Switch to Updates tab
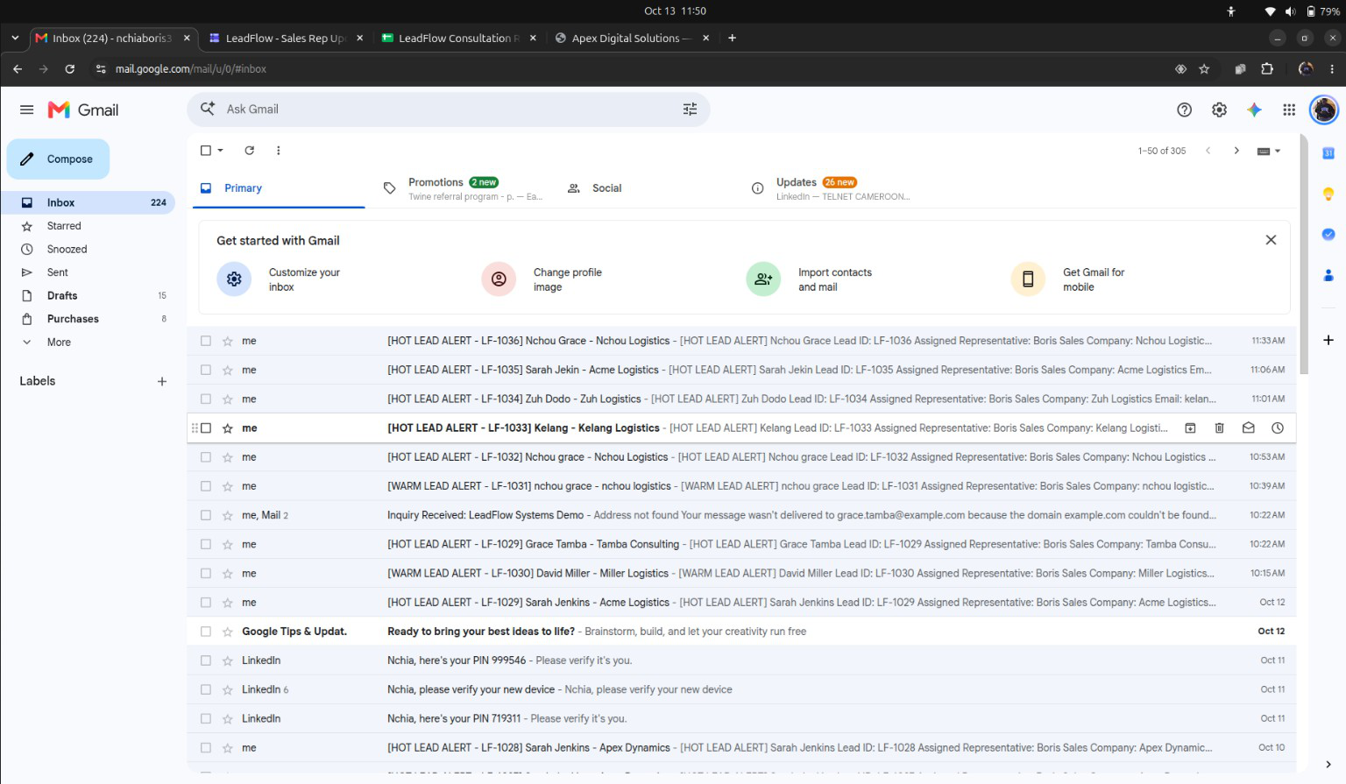This screenshot has height=784, width=1346. coord(831,188)
